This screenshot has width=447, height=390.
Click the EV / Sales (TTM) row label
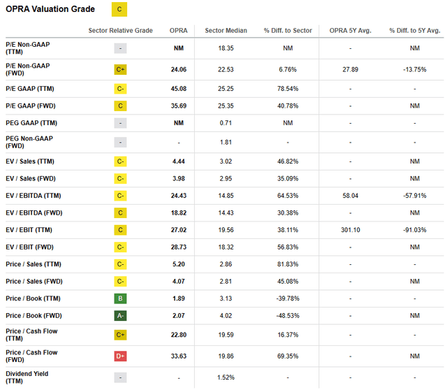[x=30, y=161]
